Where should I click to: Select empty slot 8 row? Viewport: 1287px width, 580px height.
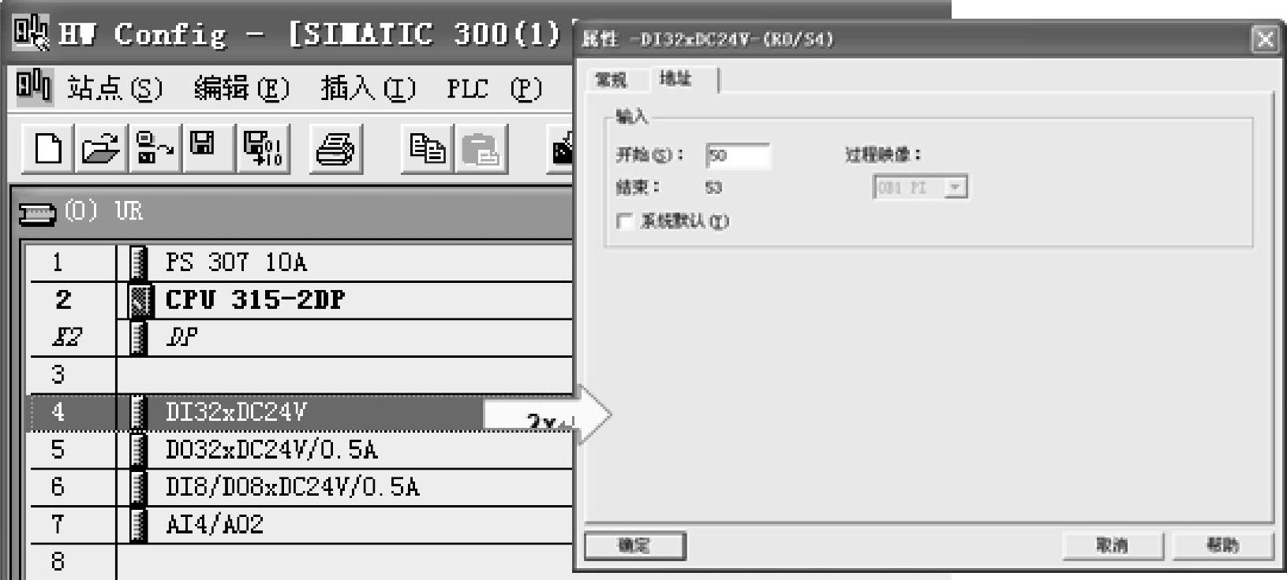[x=301, y=562]
